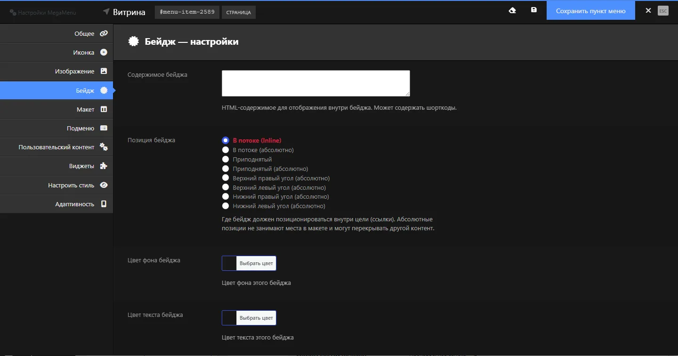
Task: Click the floppy disk save icon
Action: [534, 10]
